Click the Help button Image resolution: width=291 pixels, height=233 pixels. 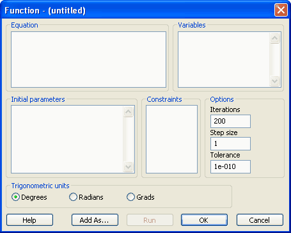click(29, 220)
